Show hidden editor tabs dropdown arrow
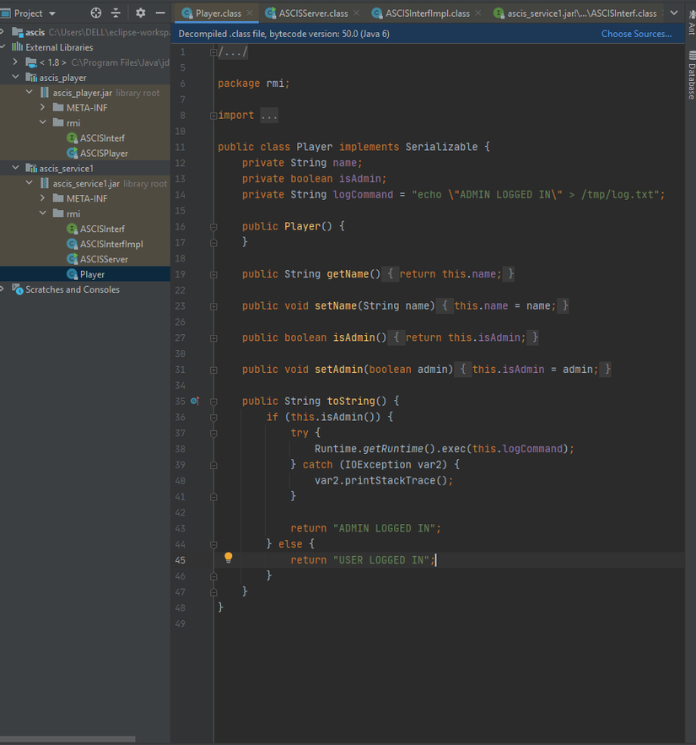Viewport: 696px width, 745px height. 673,13
